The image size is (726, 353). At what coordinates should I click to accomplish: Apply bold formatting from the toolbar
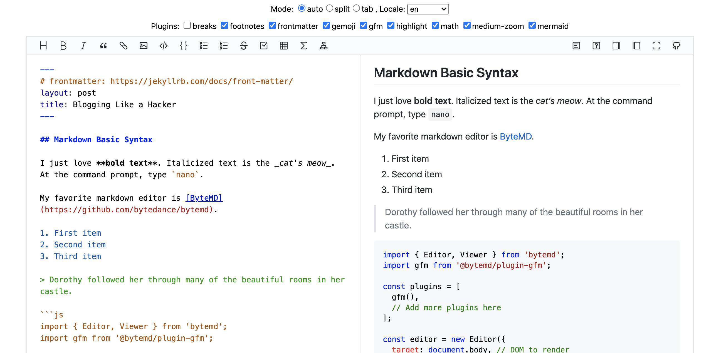pyautogui.click(x=63, y=46)
